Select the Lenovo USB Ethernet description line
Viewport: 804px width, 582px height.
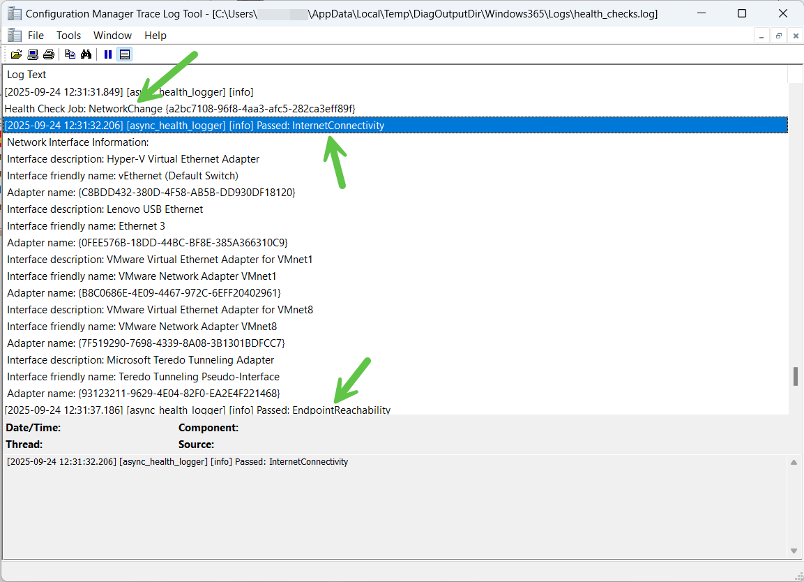pos(105,209)
